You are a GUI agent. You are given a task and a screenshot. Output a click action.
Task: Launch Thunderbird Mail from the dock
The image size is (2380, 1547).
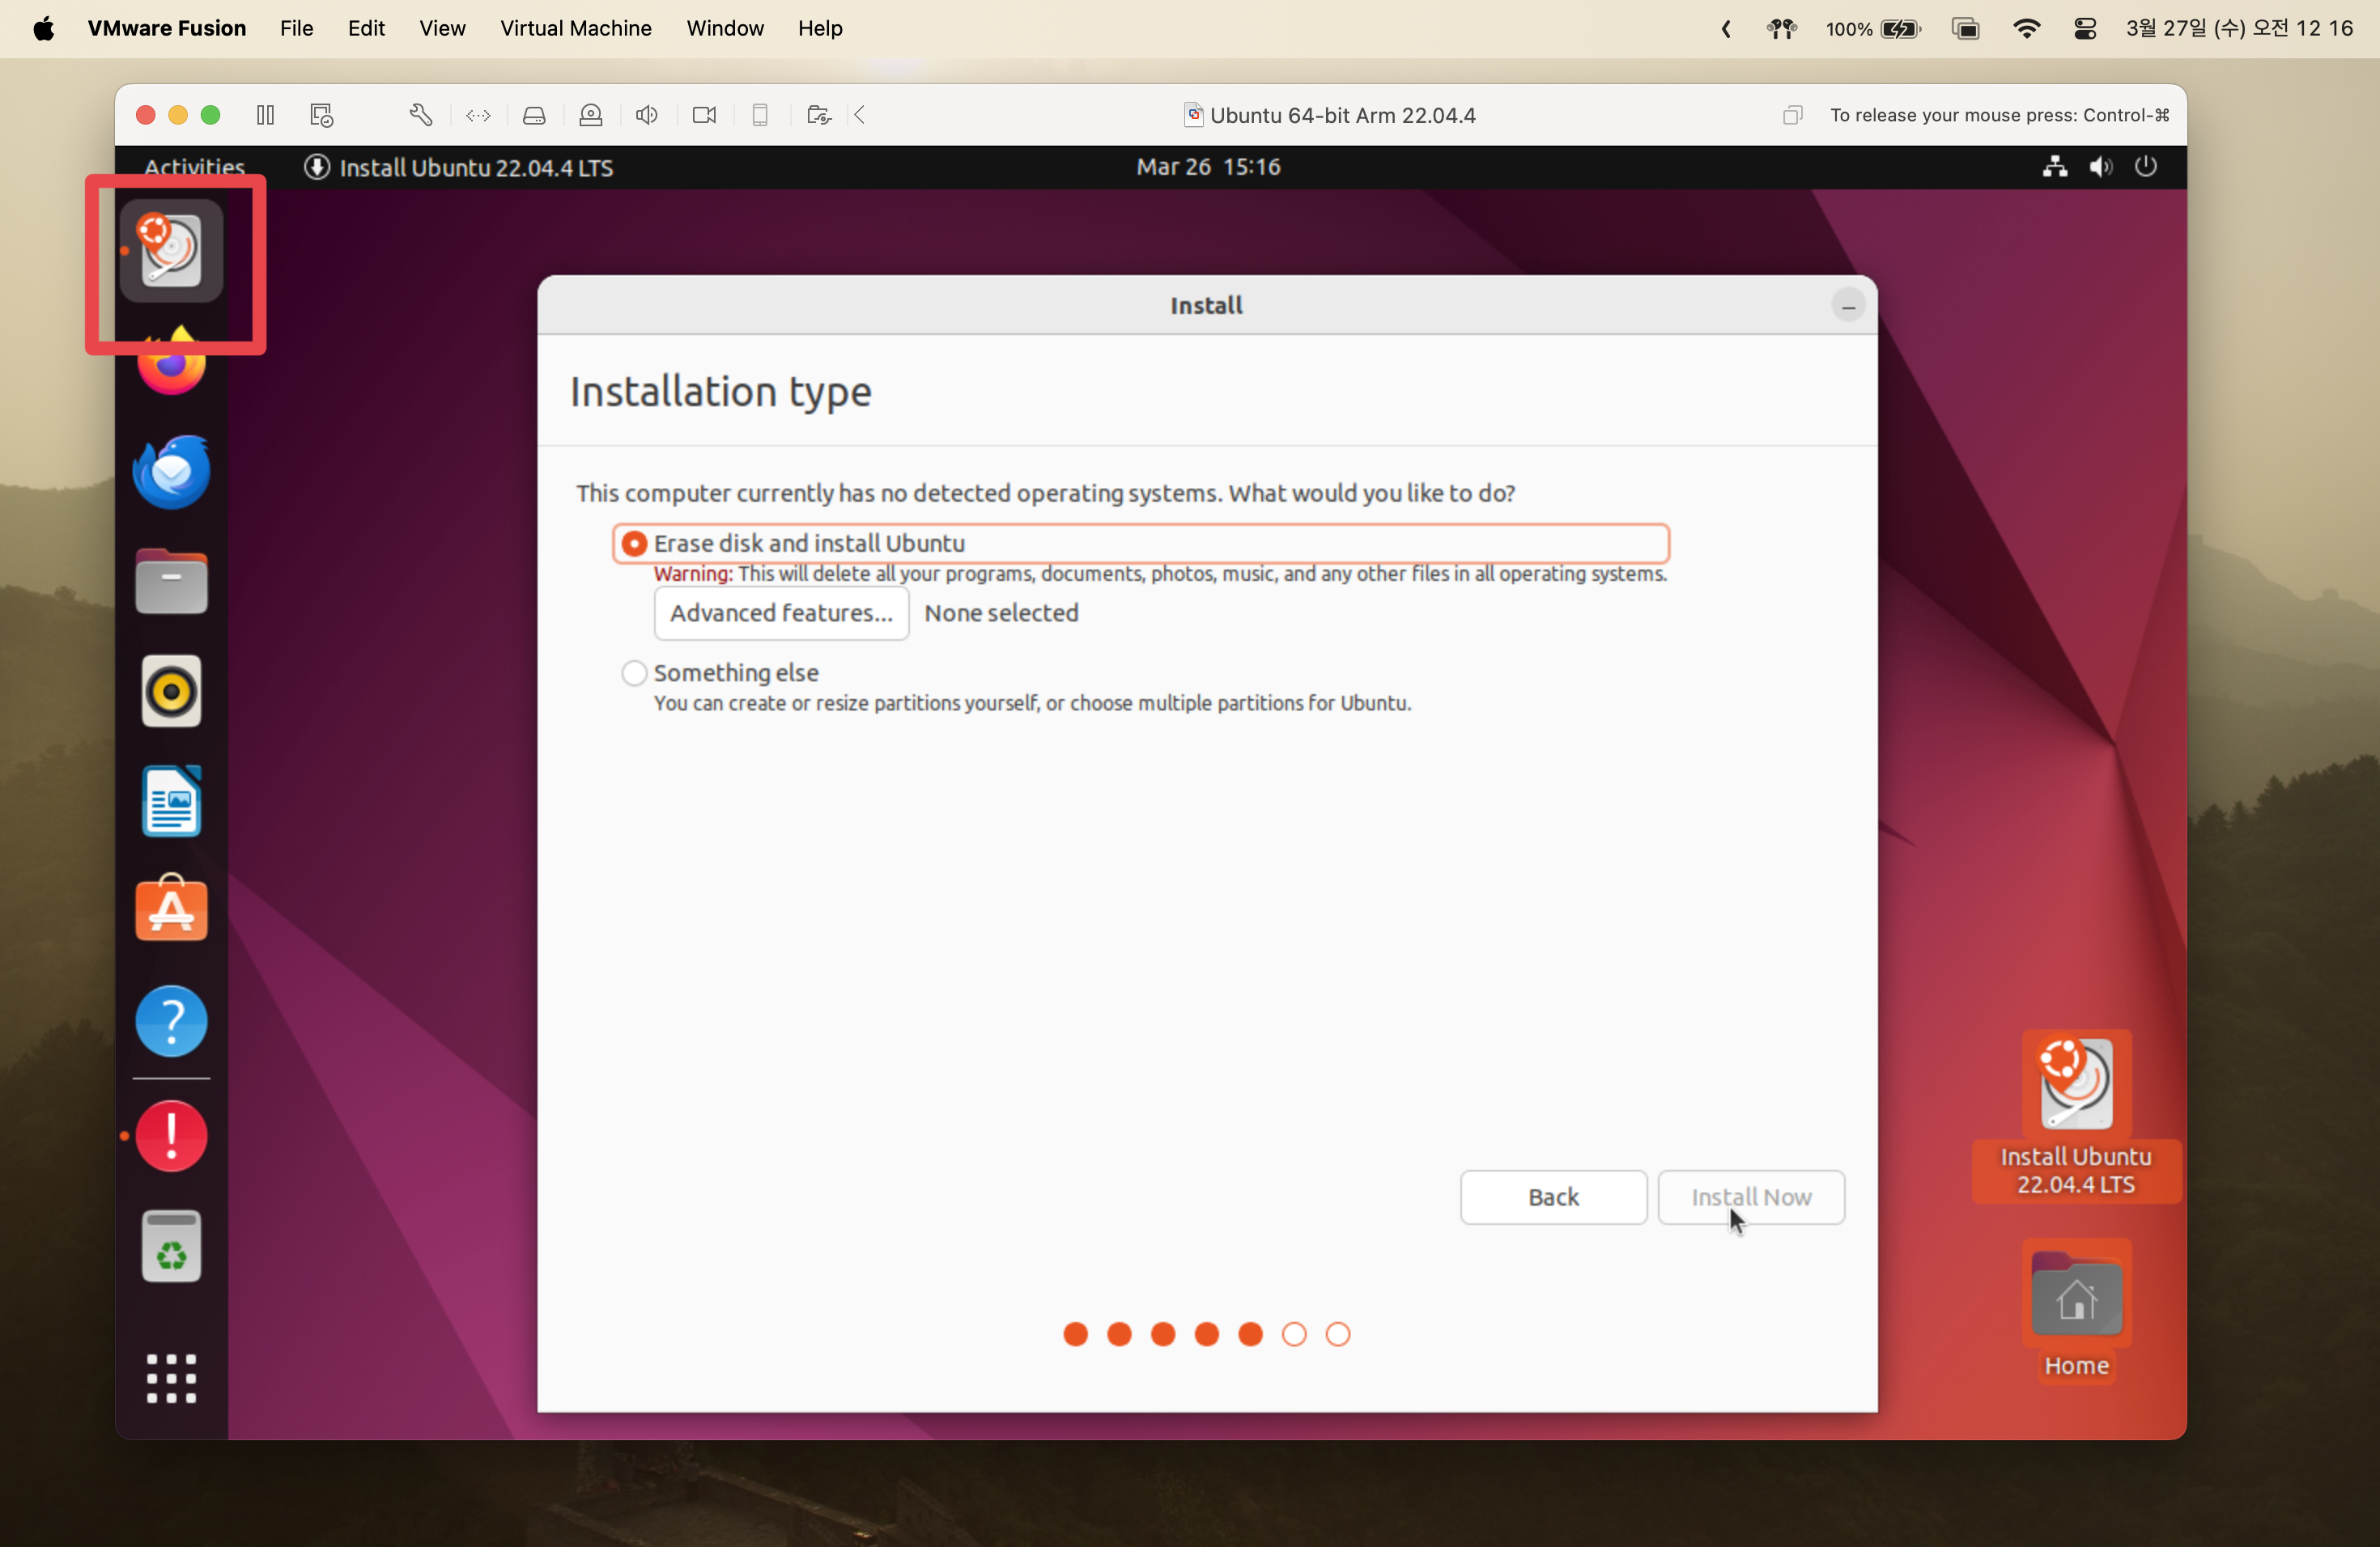[171, 472]
